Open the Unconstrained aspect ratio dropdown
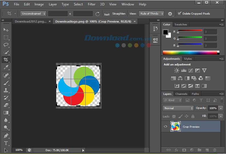The image size is (226, 154). [x=33, y=13]
